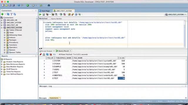Apply filter in Connections panel
The image size is (188, 105).
pyautogui.click(x=11, y=14)
